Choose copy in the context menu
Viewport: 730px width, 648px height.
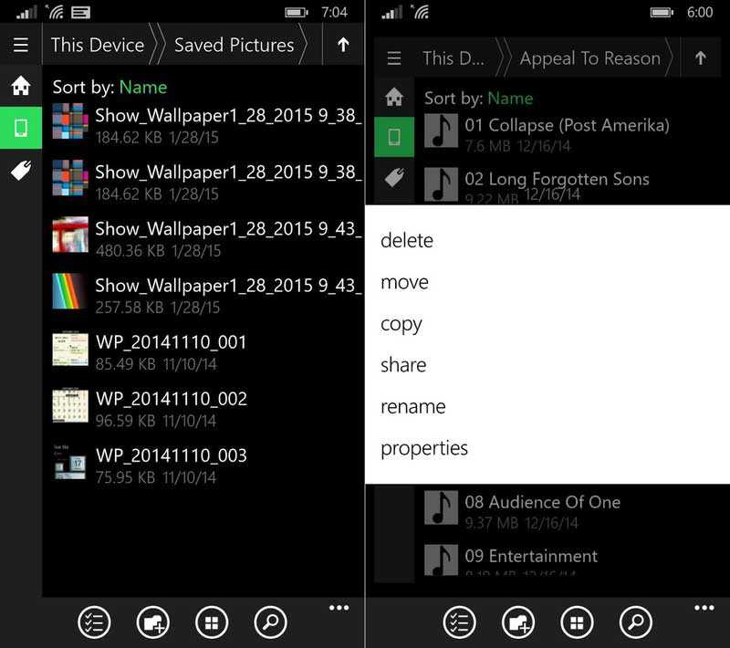point(401,324)
